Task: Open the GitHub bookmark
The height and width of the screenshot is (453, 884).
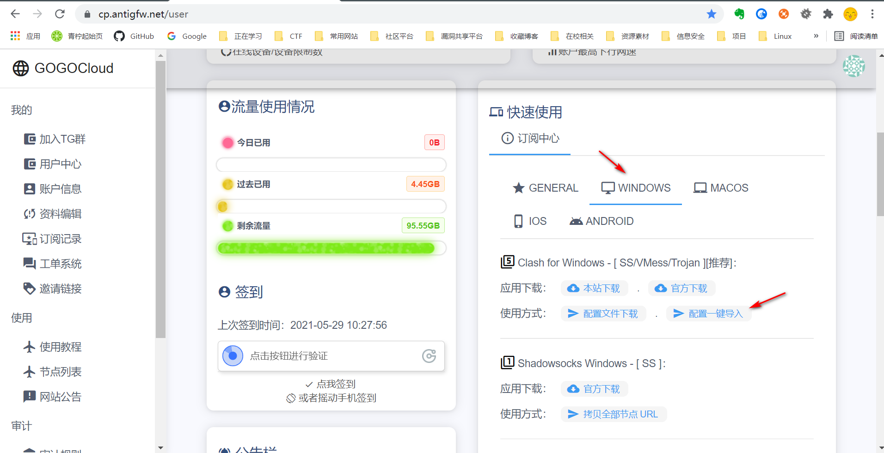Action: [134, 36]
